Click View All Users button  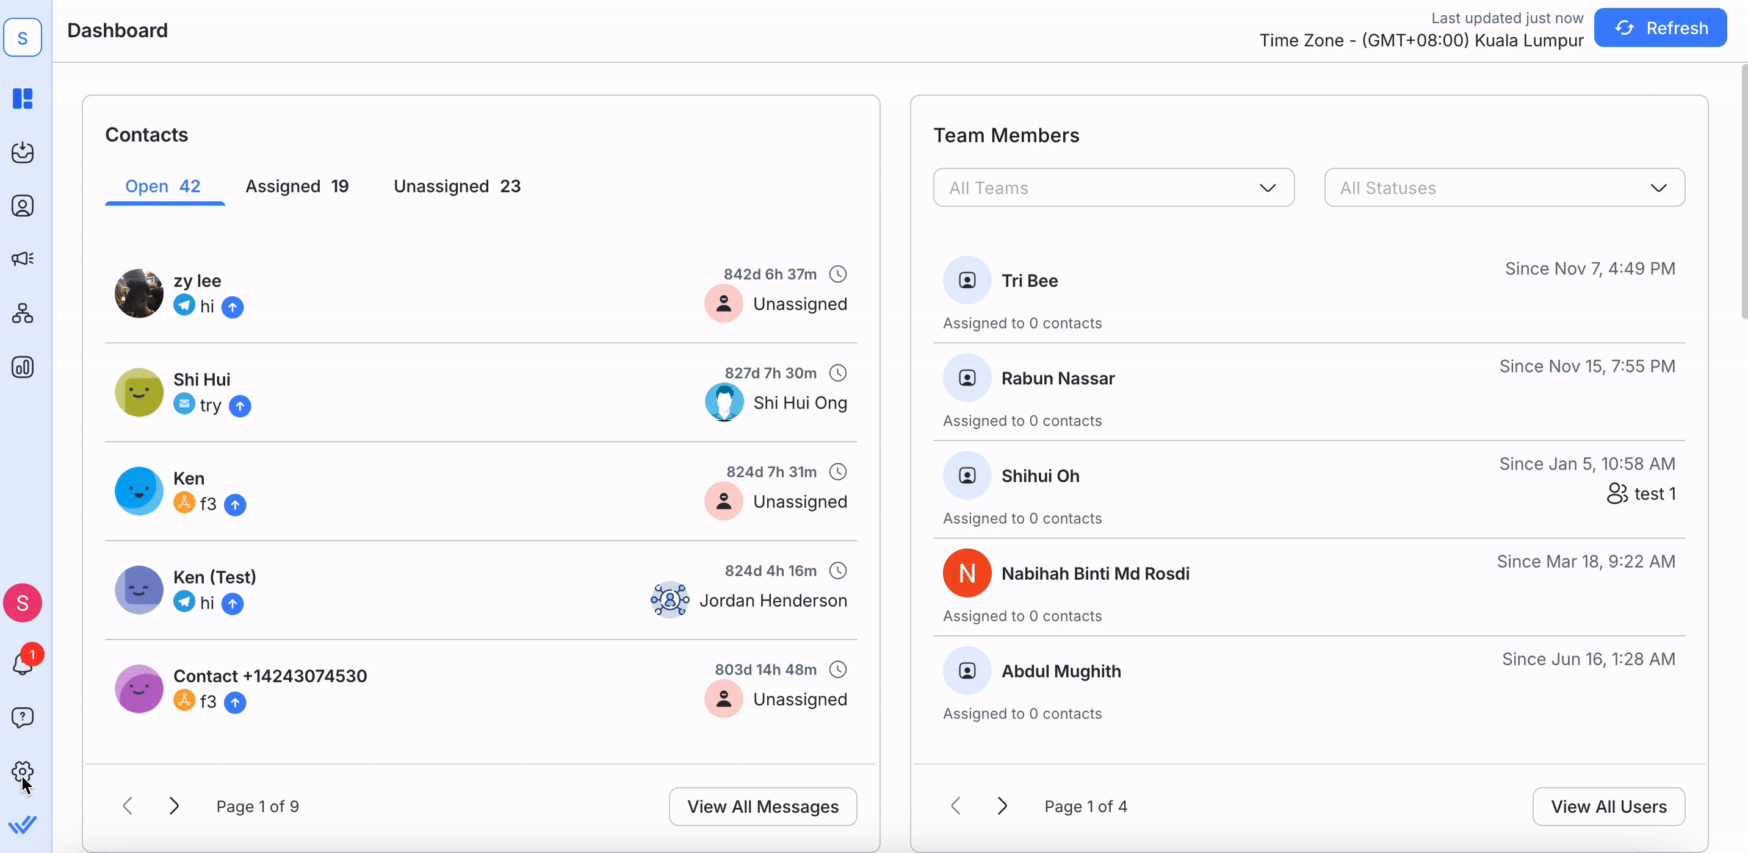(x=1608, y=806)
